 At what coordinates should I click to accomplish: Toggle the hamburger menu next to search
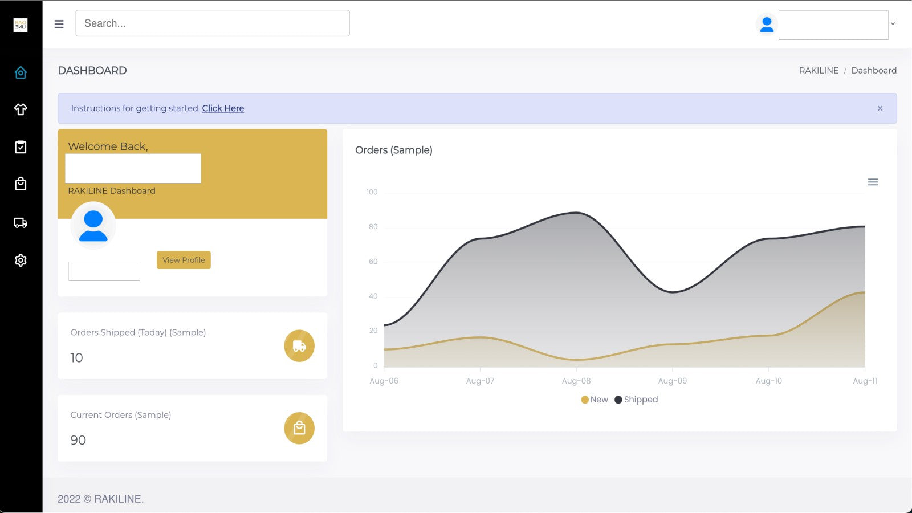(x=59, y=24)
